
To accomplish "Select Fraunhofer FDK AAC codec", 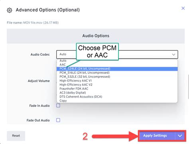I will [117, 89].
